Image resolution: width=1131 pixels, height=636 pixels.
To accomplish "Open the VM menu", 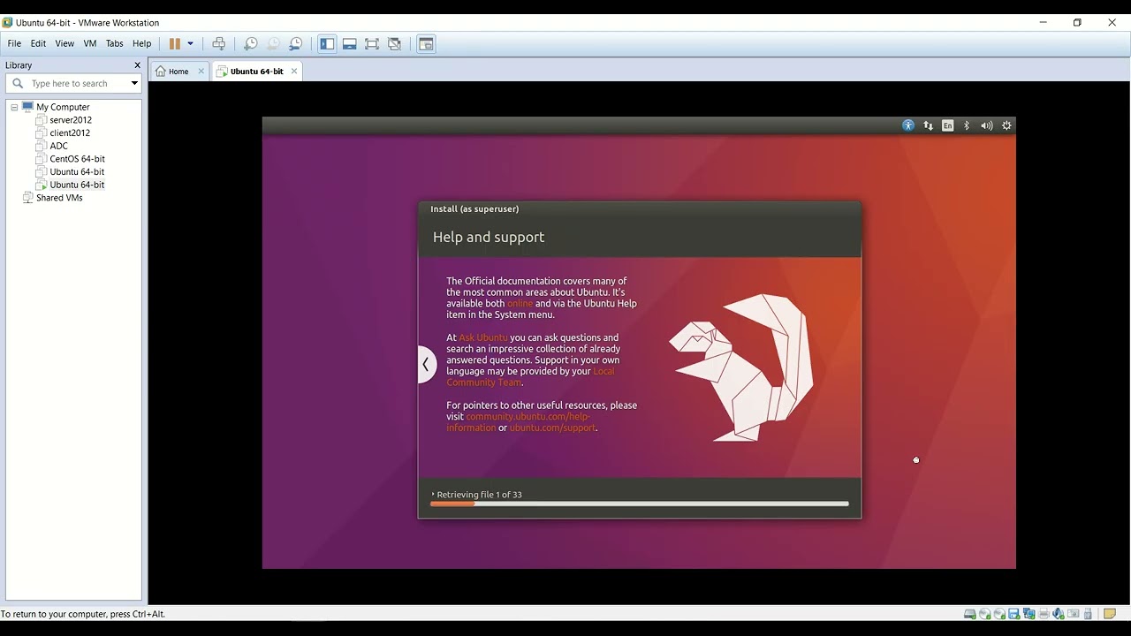I will pos(89,43).
